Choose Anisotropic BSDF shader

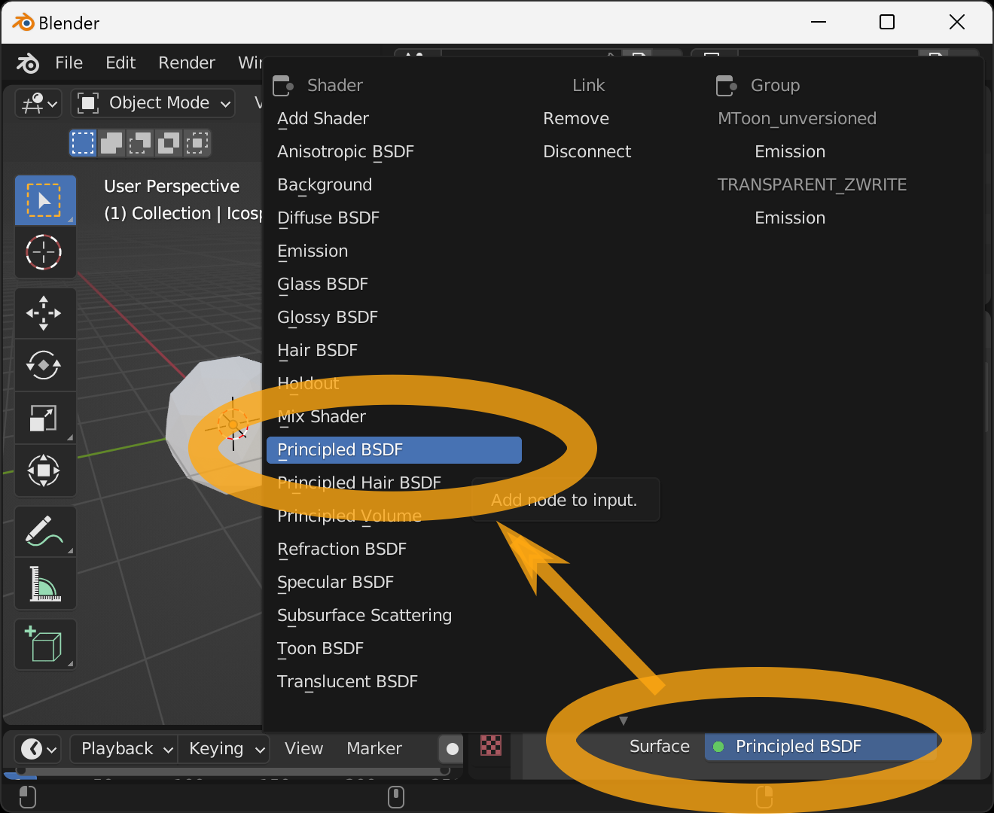(346, 152)
